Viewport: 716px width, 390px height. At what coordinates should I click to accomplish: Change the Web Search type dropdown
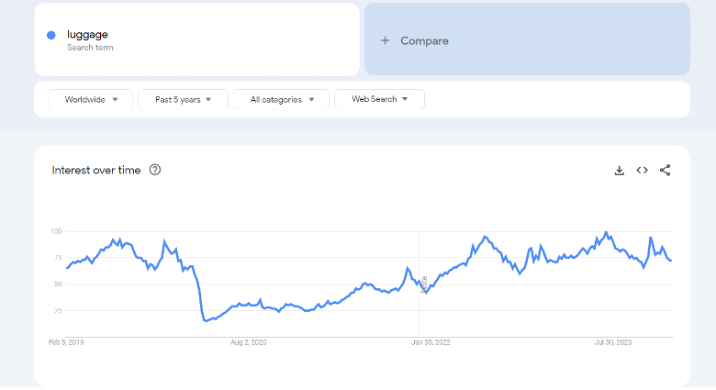(379, 99)
